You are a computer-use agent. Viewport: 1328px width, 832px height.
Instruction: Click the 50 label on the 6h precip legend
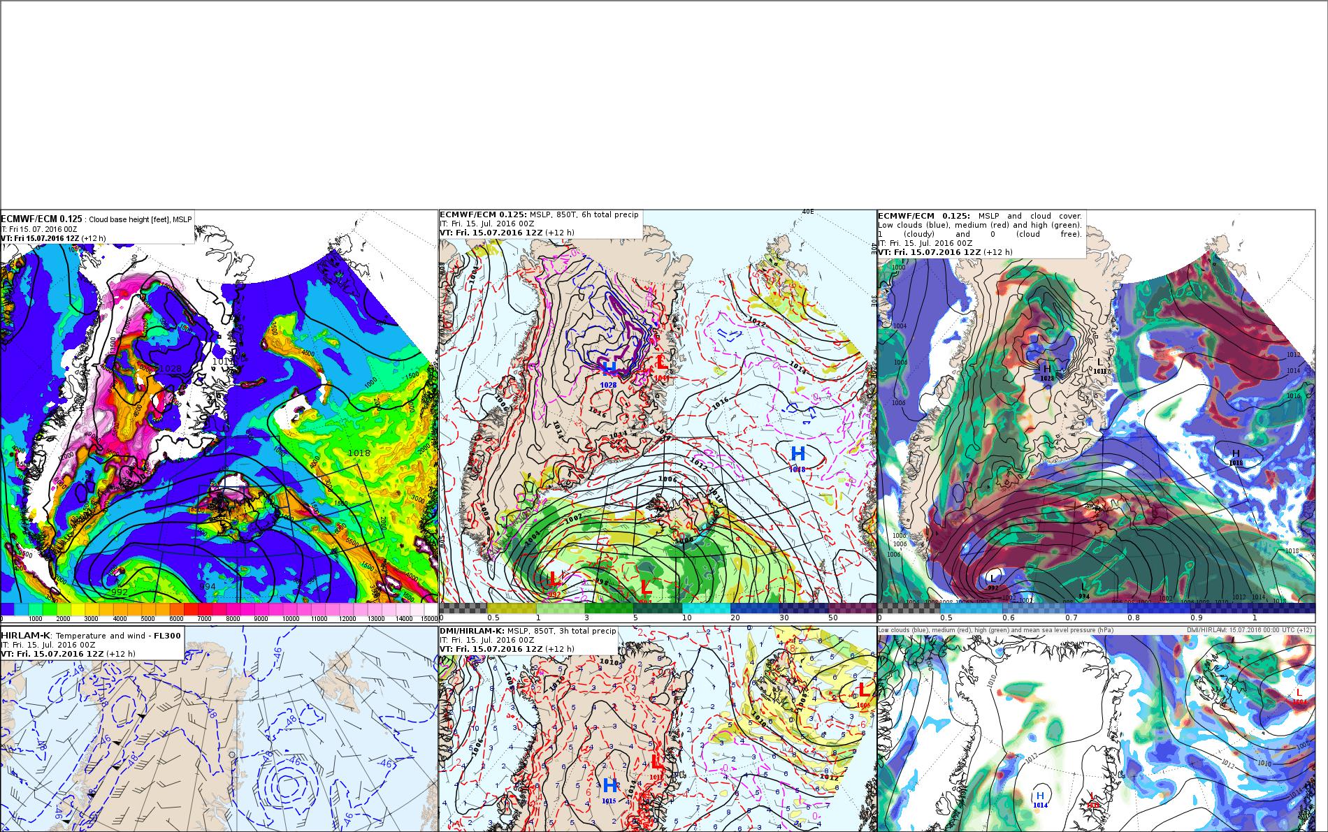(x=832, y=618)
